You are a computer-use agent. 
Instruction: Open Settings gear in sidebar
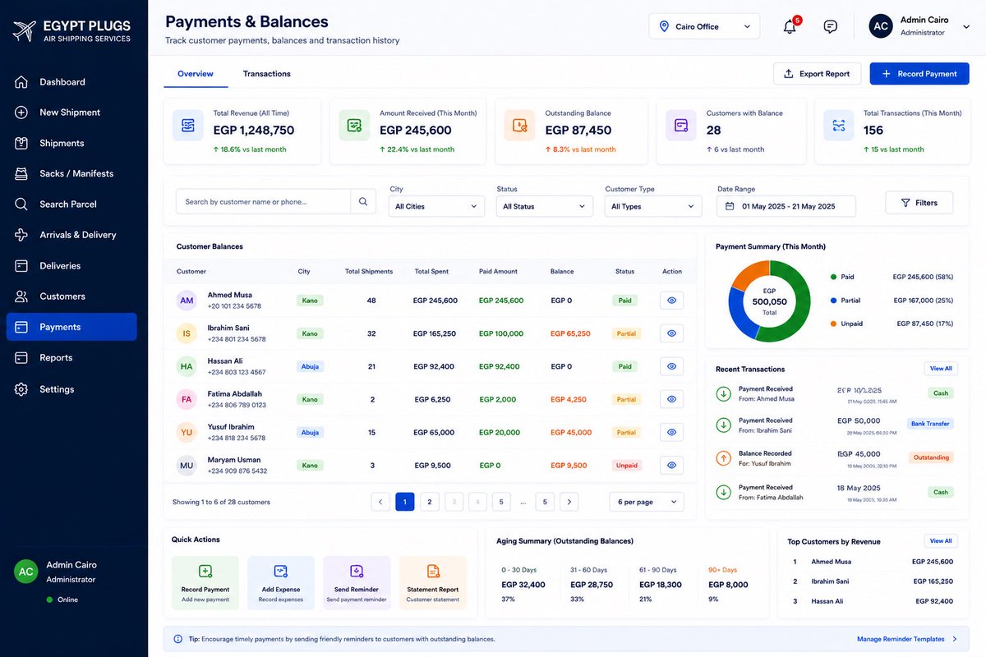point(22,389)
